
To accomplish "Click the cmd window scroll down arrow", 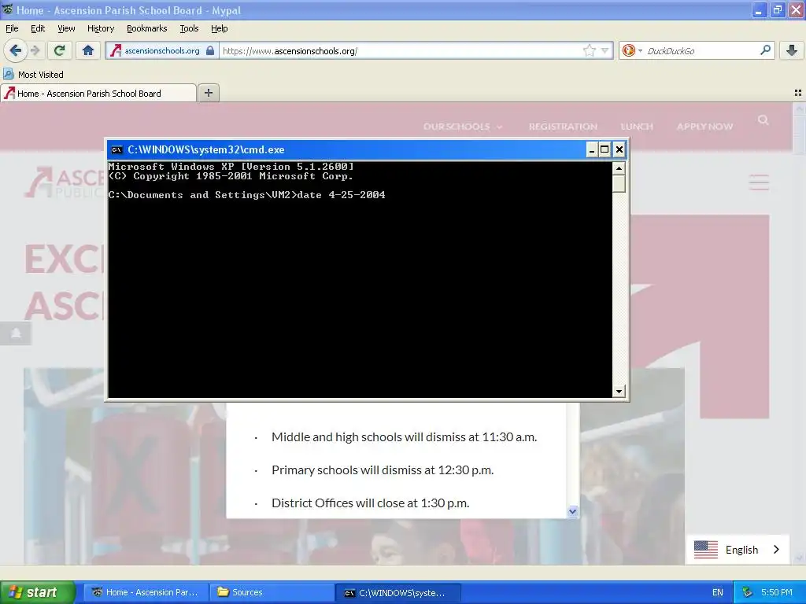I will click(x=619, y=392).
